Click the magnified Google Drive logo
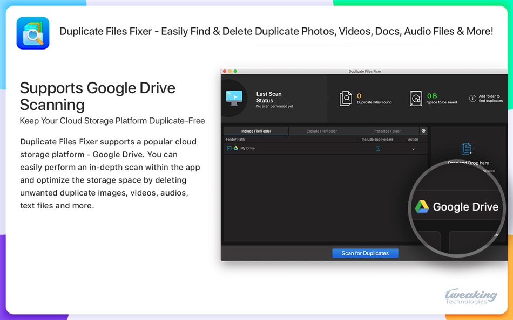Image resolution: width=513 pixels, height=320 pixels. 422,207
